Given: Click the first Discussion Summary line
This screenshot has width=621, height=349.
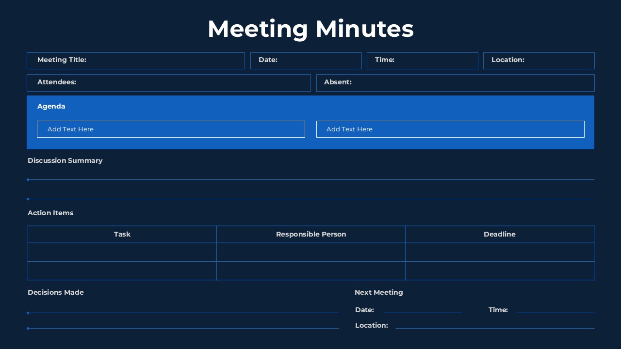Looking at the screenshot, I should [310, 179].
